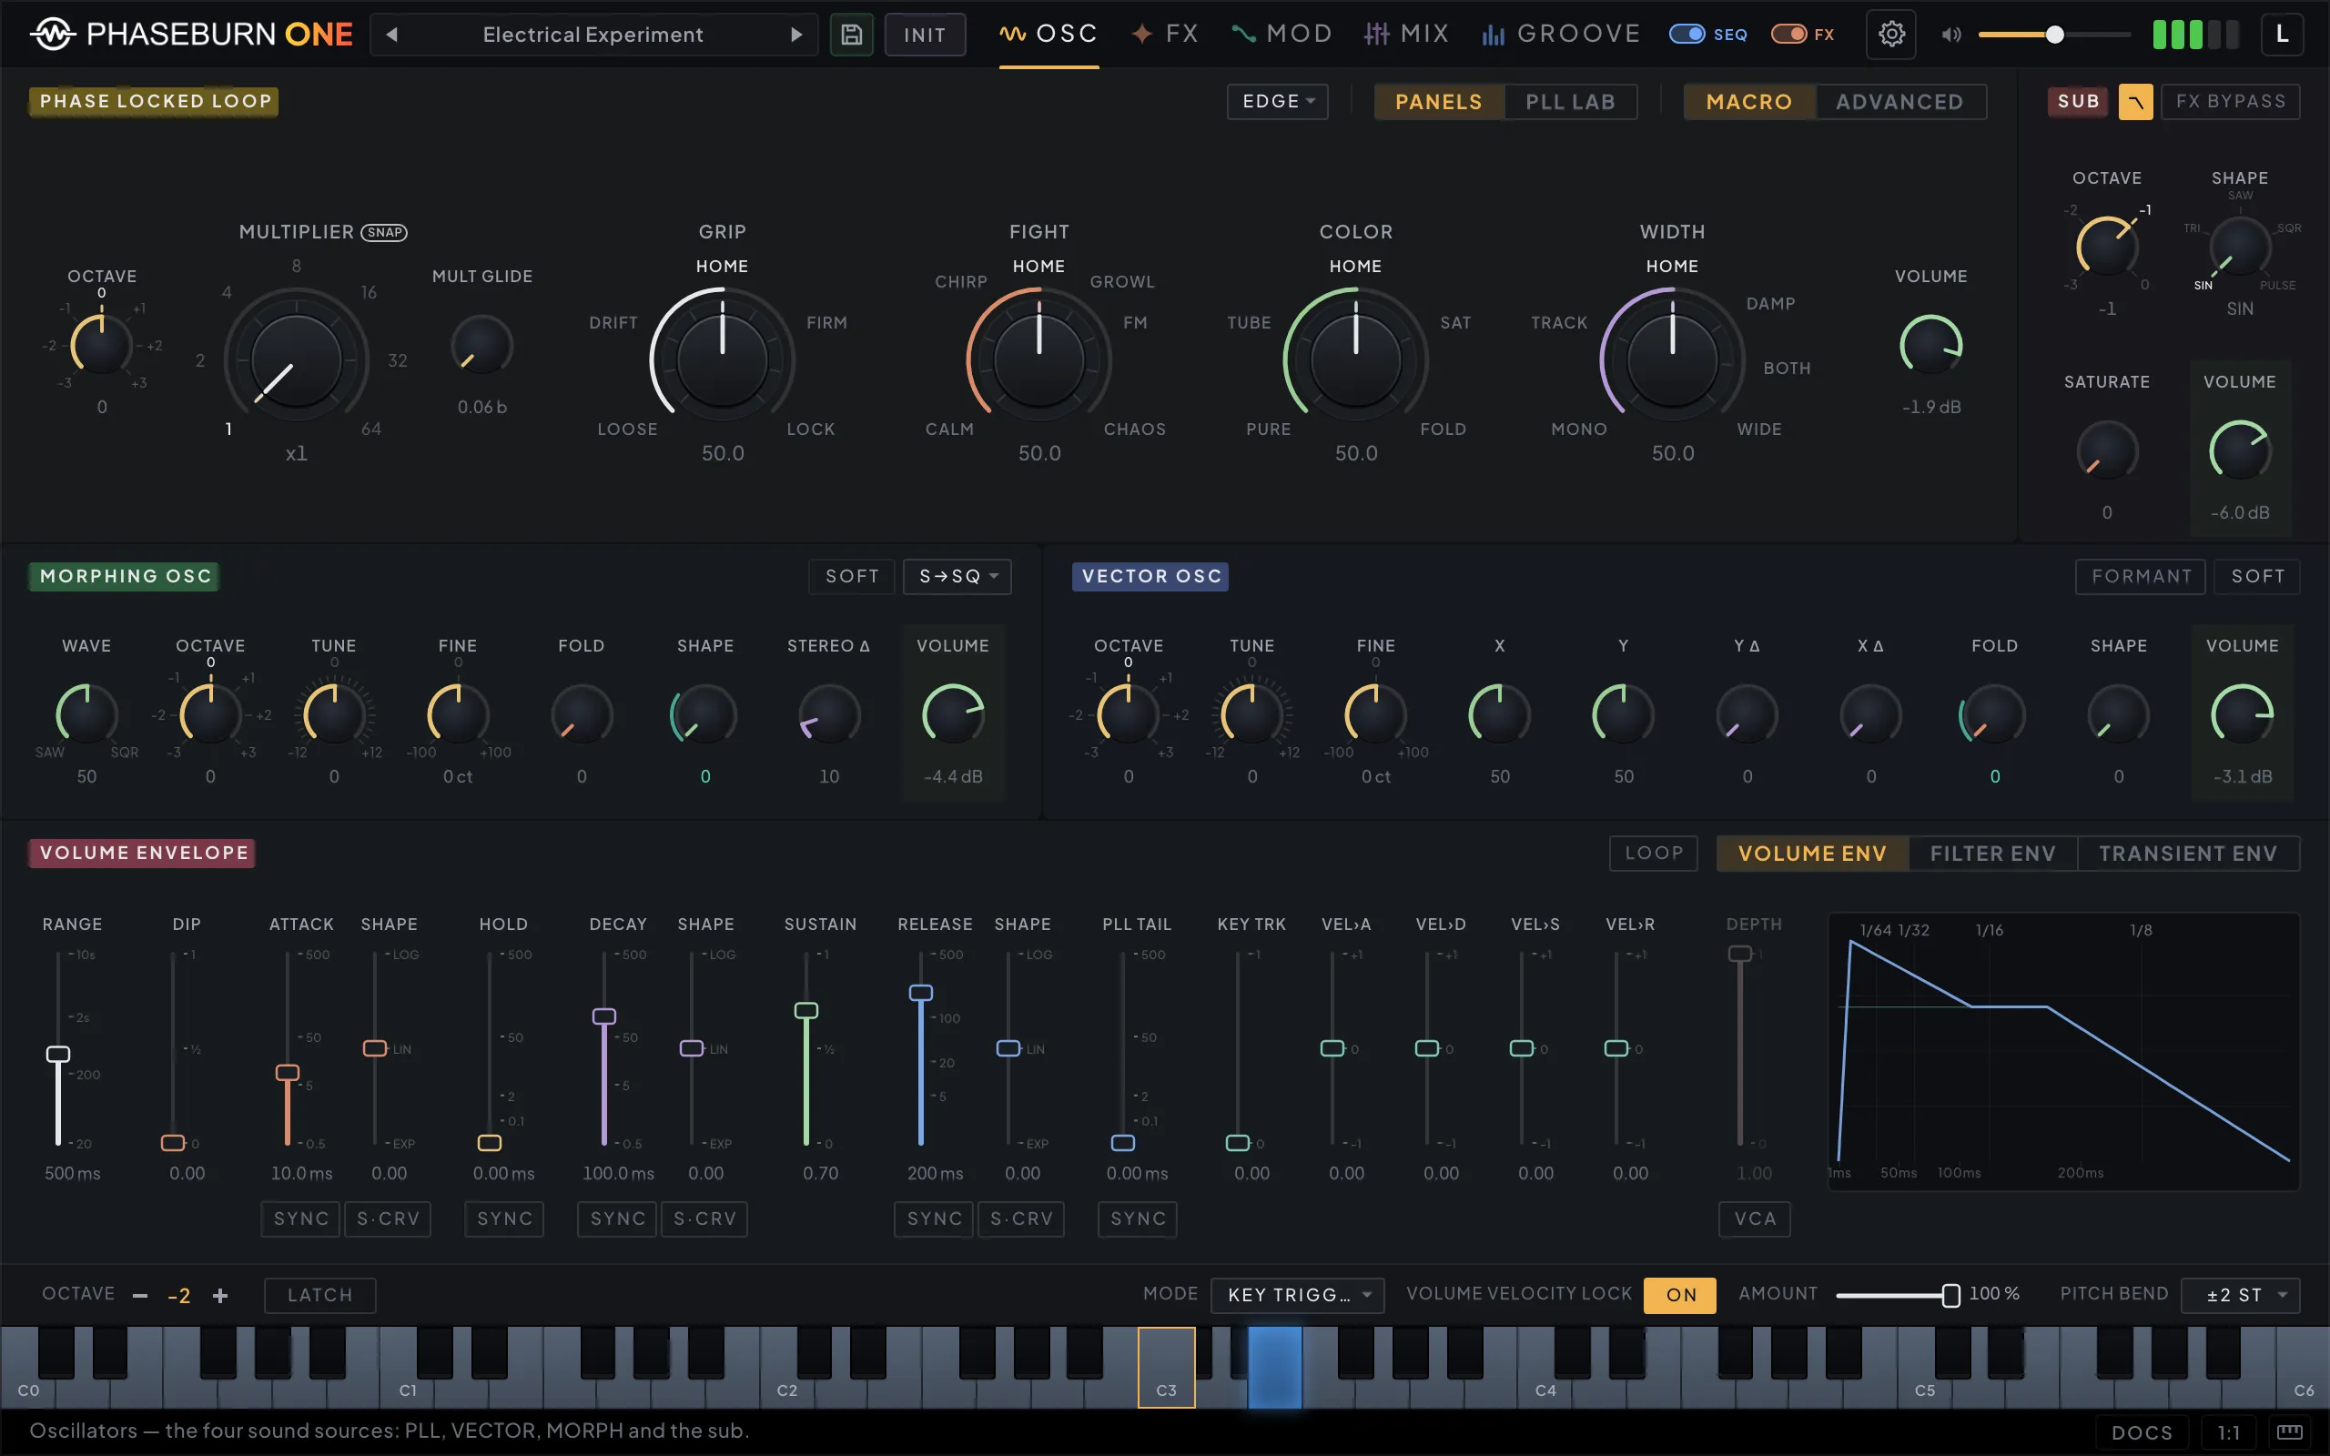Screen dimensions: 2330x1456
Task: Click the VCA button under Depth
Action: (1754, 1219)
